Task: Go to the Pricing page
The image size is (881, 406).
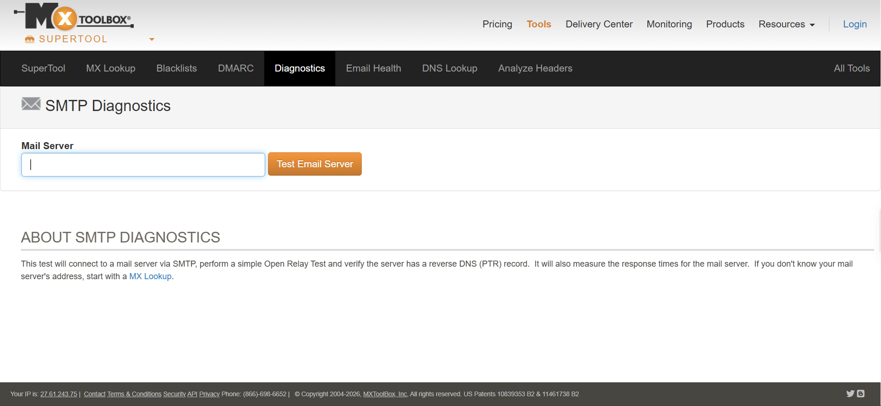Action: [x=497, y=24]
